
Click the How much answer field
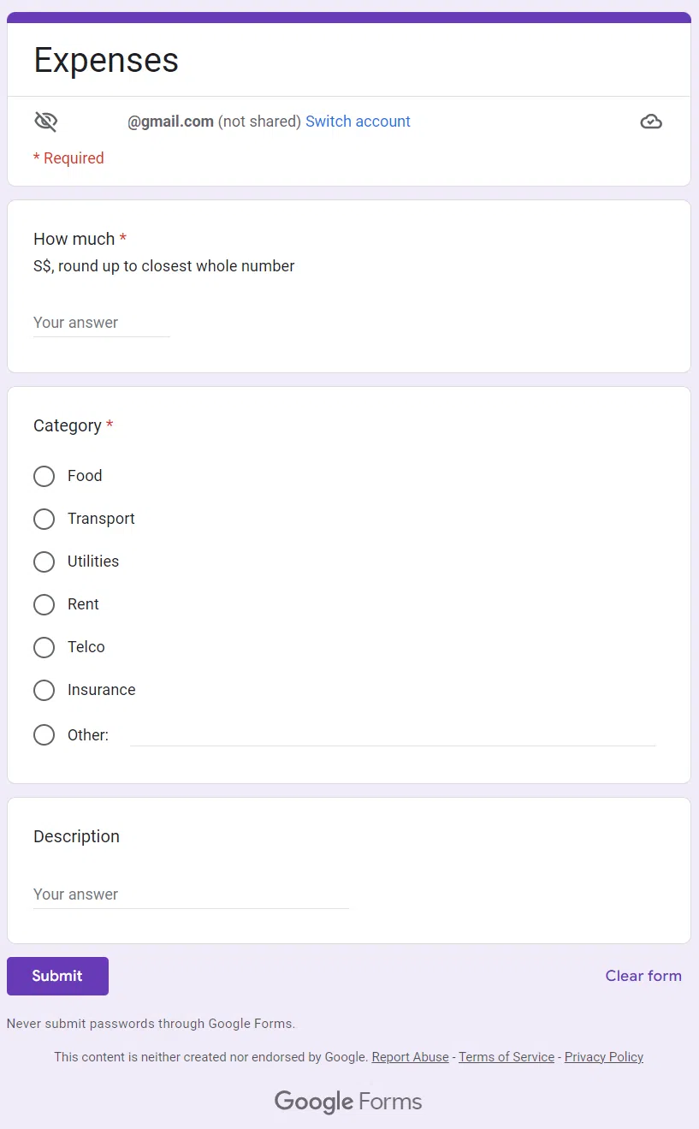[101, 323]
